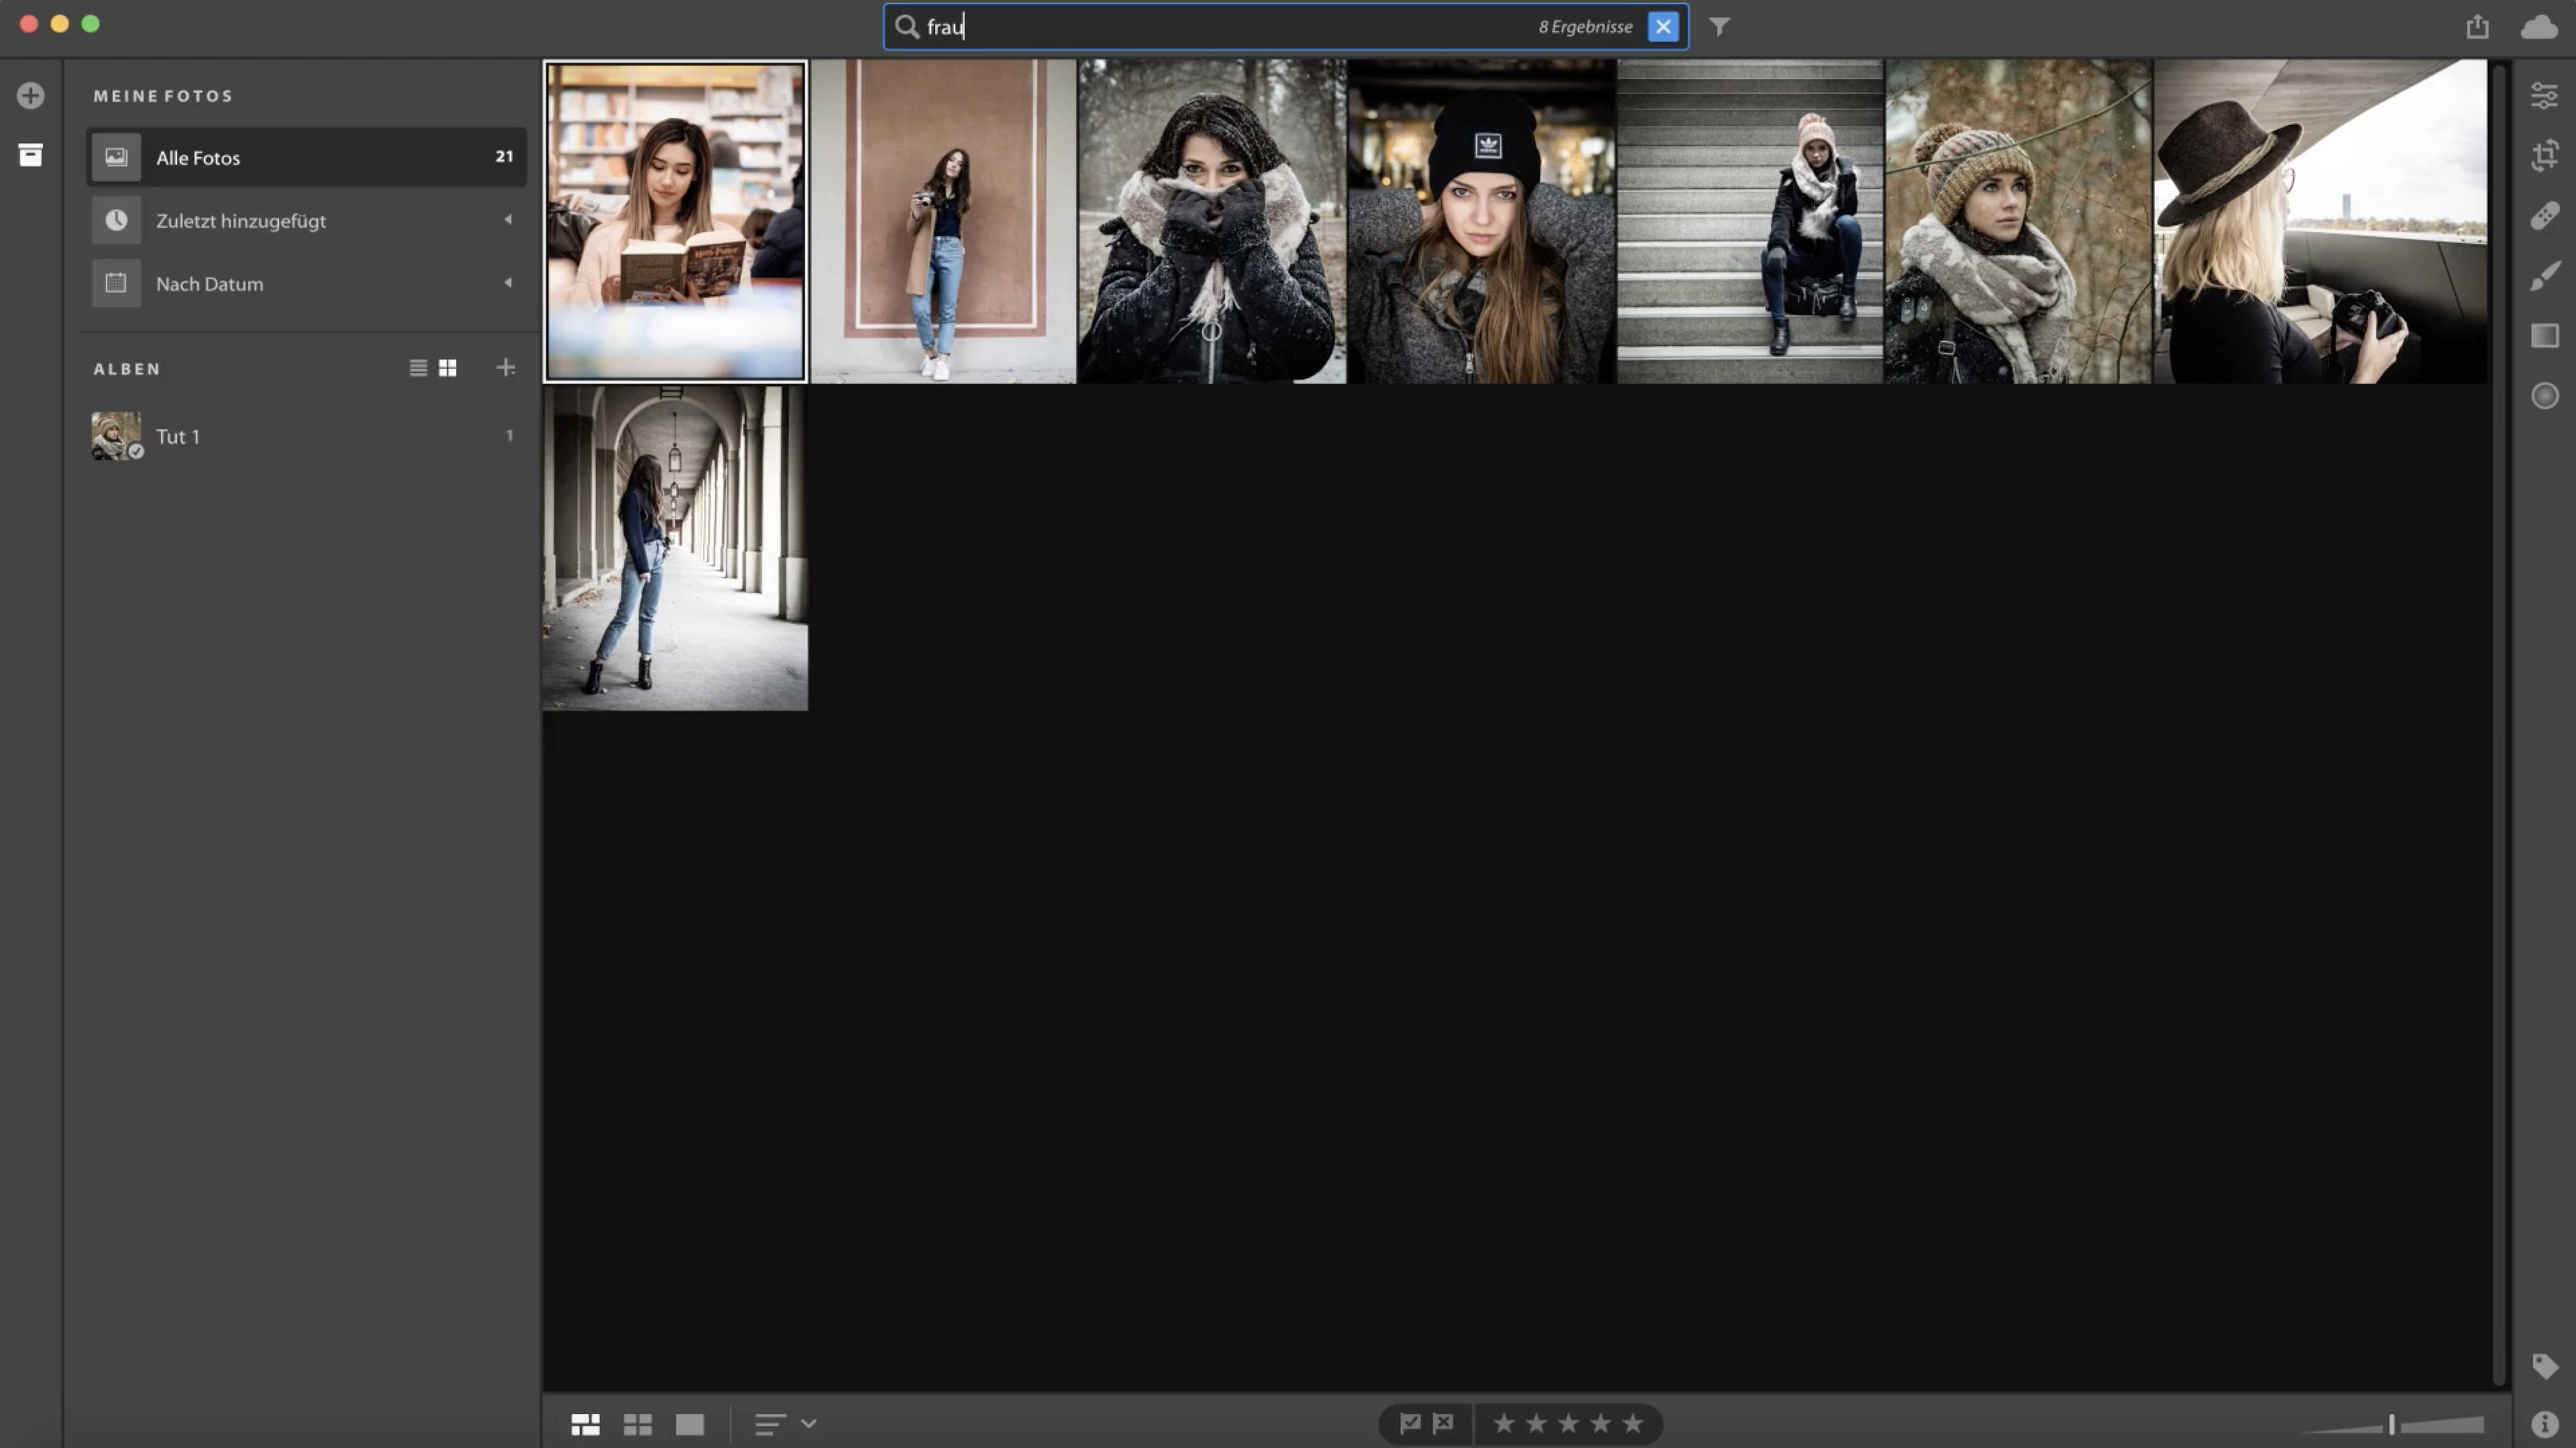Select the Radial Gradient tool
This screenshot has width=2576, height=1448.
[x=2544, y=396]
